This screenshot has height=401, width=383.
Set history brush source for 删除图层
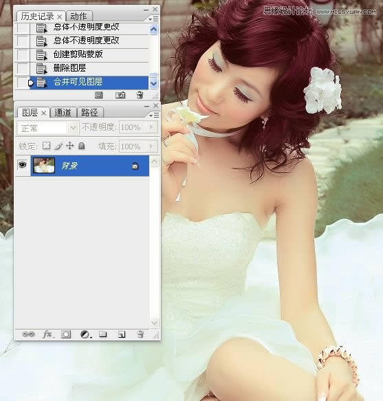pyautogui.click(x=23, y=68)
